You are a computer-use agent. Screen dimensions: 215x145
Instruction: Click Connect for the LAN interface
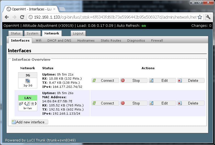pyautogui.click(x=105, y=103)
